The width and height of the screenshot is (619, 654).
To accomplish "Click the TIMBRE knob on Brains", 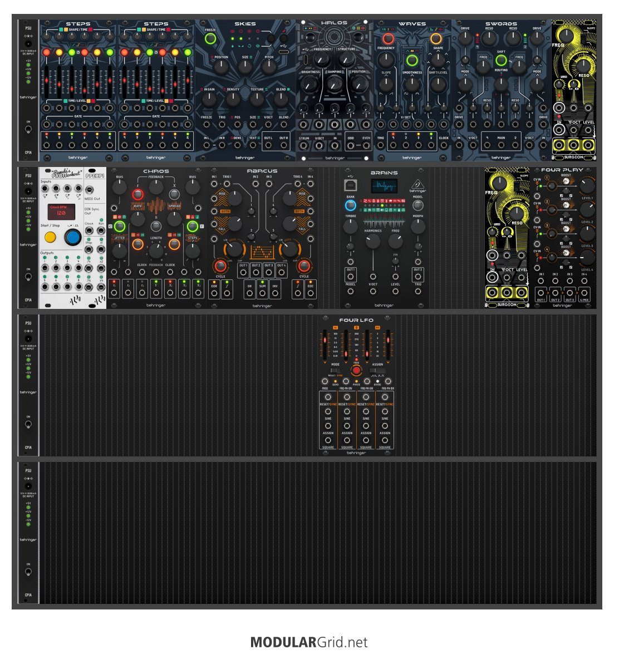I will coord(350,226).
